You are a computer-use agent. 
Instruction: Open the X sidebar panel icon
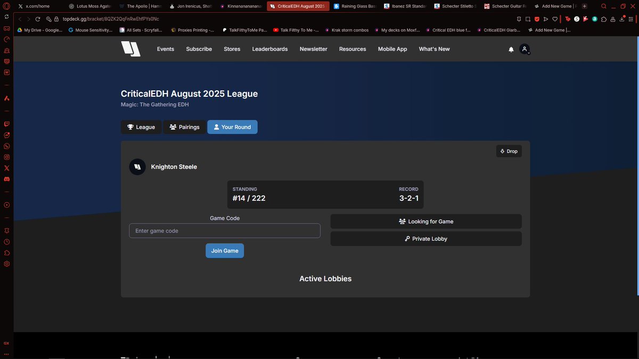[x=6, y=168]
